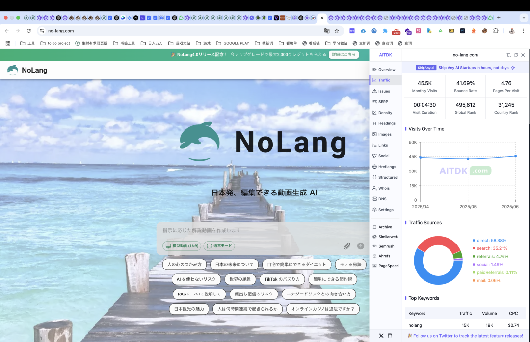Select the 世界の絶景 suggestion
The image size is (530, 342).
click(240, 279)
